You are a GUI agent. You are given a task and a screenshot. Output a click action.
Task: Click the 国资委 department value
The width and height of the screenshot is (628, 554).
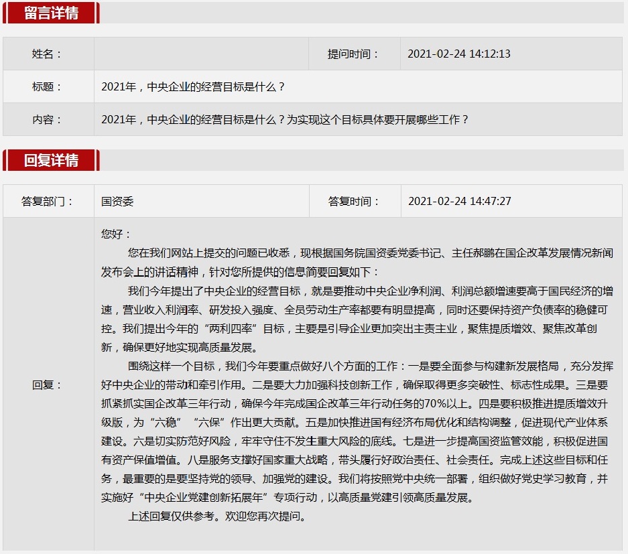[x=118, y=201]
